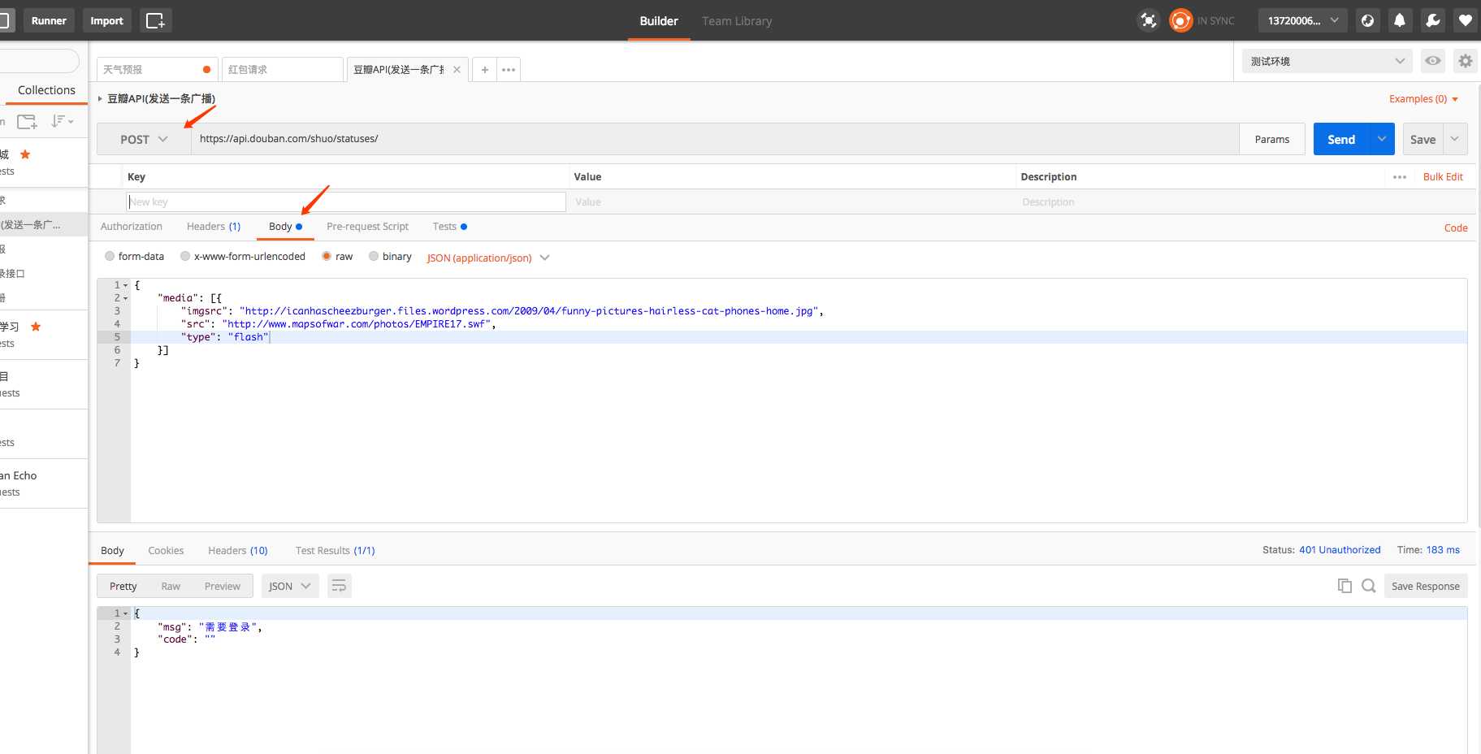Expand the Examples (0) dropdown

coord(1424,99)
